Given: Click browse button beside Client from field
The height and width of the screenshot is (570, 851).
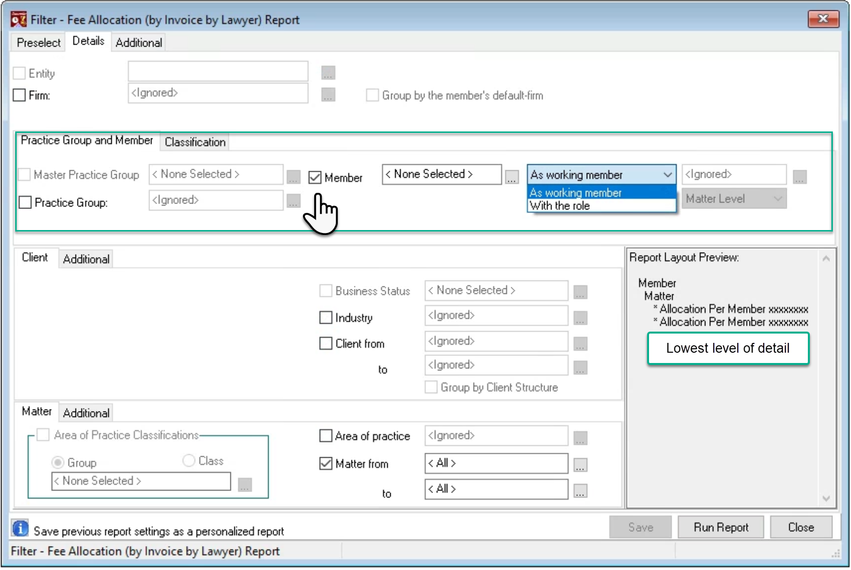Looking at the screenshot, I should (580, 343).
